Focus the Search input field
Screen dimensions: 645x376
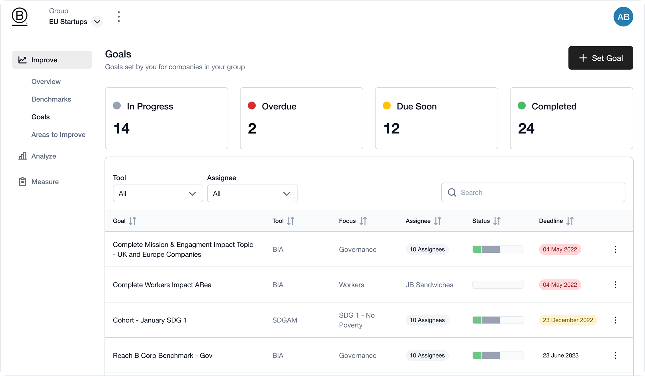(533, 193)
